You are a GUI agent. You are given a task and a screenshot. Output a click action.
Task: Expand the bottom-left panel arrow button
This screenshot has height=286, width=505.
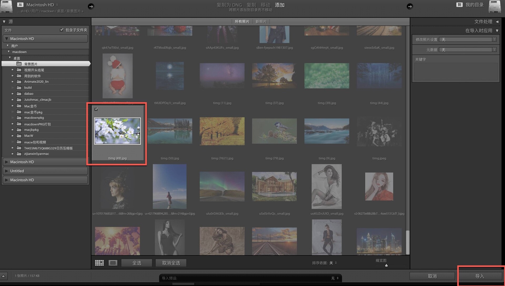[x=3, y=276]
